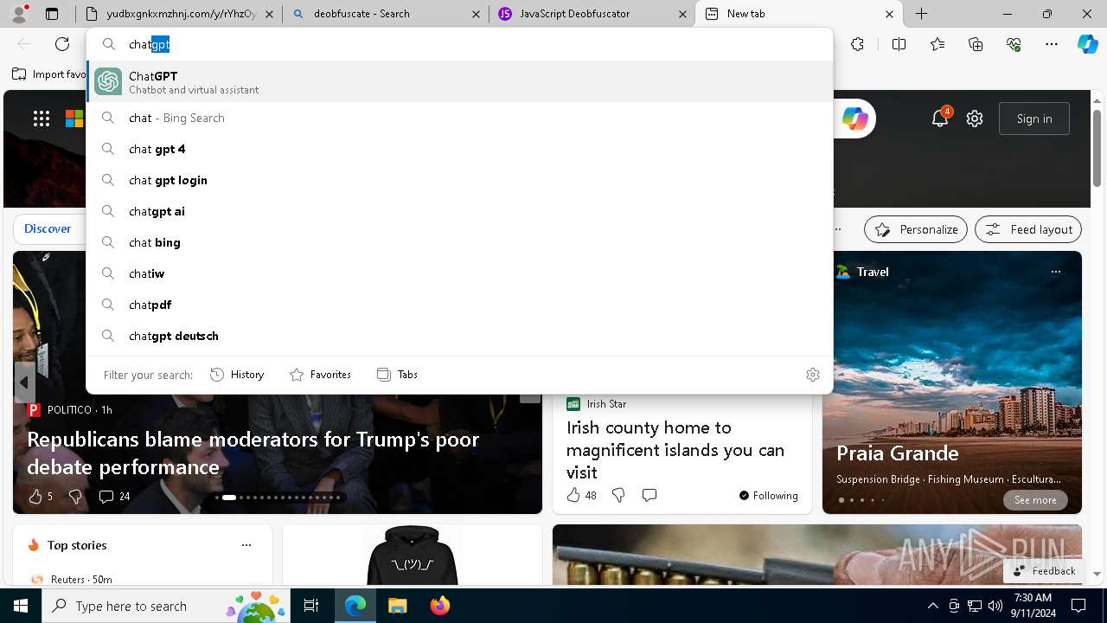
Task: Filter search by Tabs
Action: tap(397, 375)
